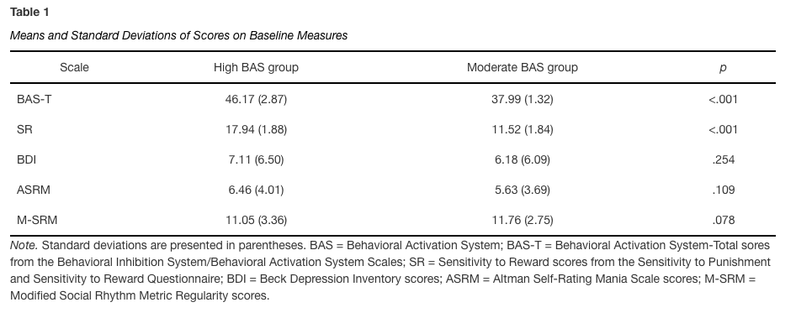Image resolution: width=796 pixels, height=318 pixels.
Task: Click the Moderate BAS group column header
Action: point(522,67)
